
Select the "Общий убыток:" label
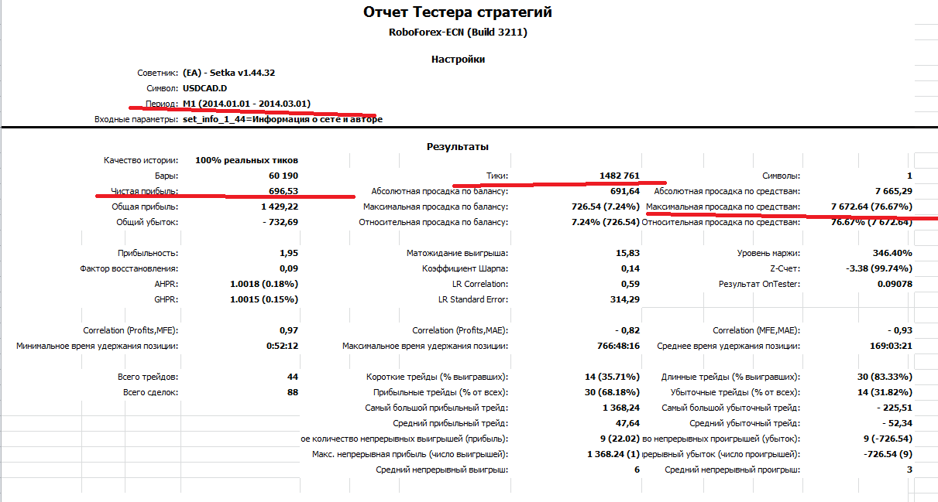(147, 222)
